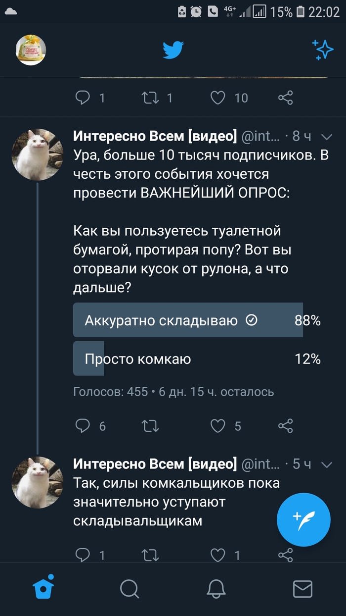Tap the Twitter bird logo
346x616 pixels.
click(x=173, y=50)
